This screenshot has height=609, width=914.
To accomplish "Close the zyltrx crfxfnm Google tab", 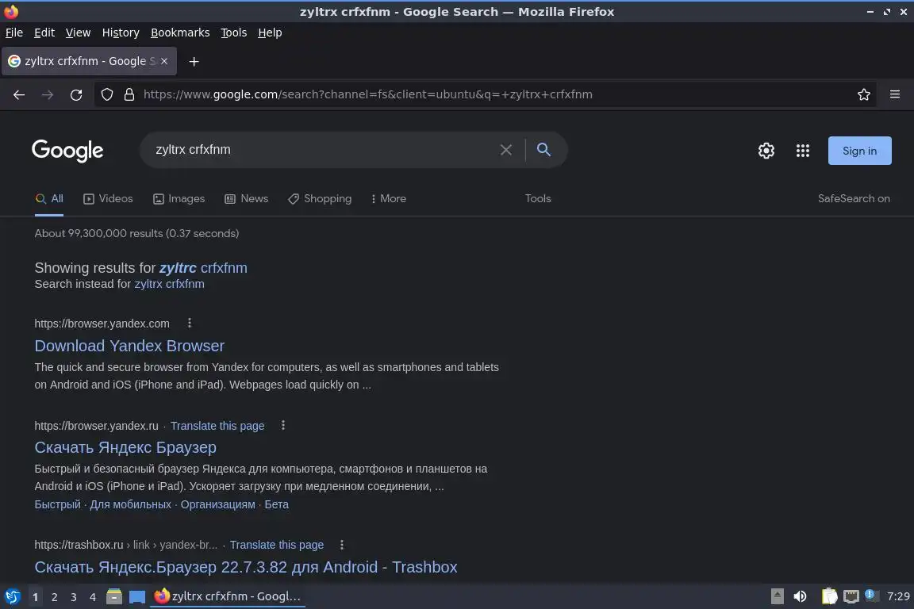I will [x=164, y=60].
